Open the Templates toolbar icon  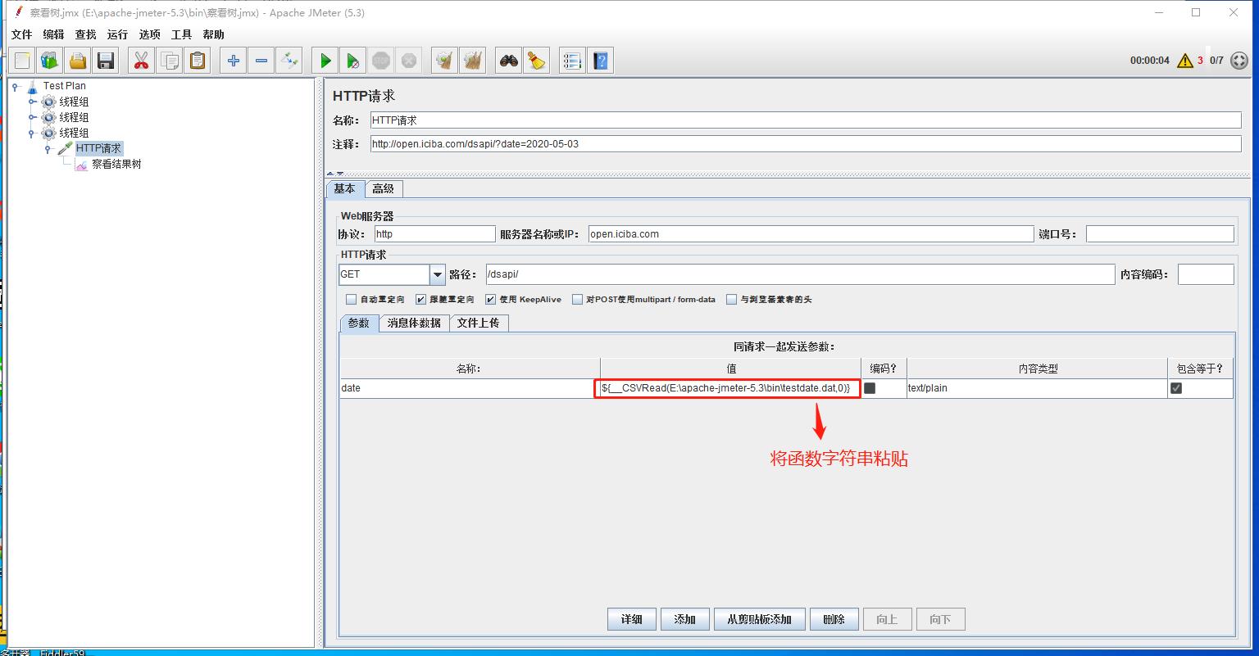(50, 61)
